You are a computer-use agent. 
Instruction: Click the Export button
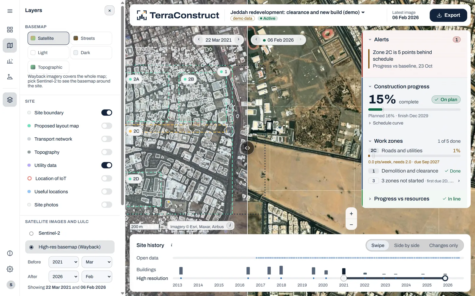pos(448,15)
